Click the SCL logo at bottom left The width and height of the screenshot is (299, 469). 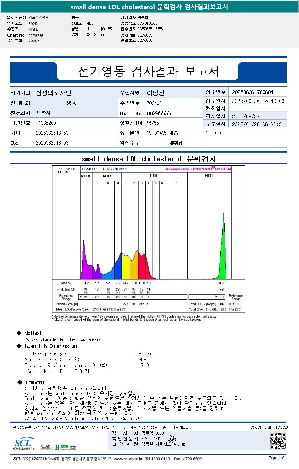point(23,443)
